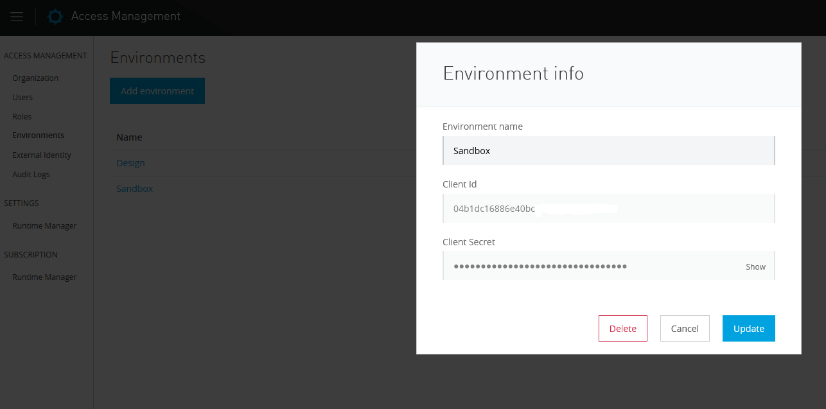
Task: Select Environments in the sidebar
Action: coord(38,135)
